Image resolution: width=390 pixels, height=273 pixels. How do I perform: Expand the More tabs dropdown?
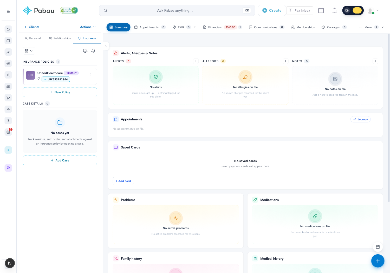pyautogui.click(x=371, y=27)
